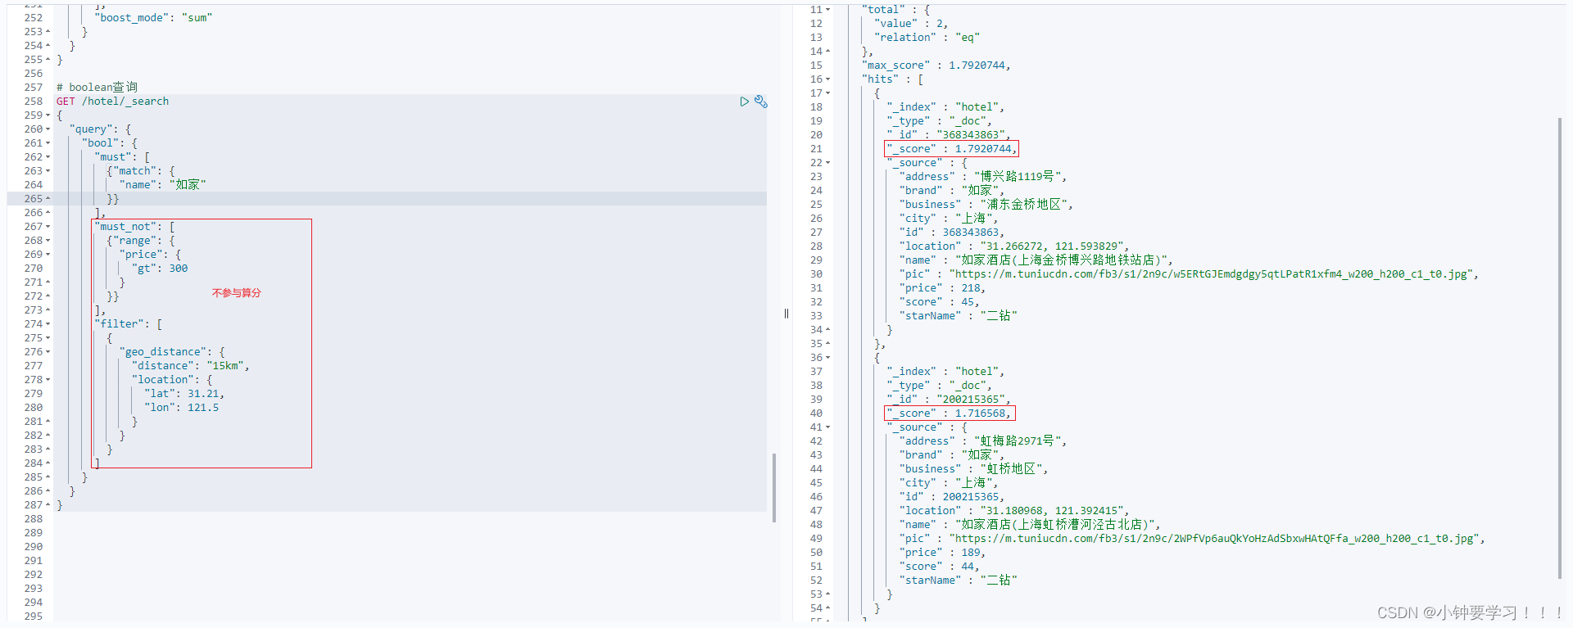Click the "max_score" : 1.7920744 line
1573x628 pixels.
coord(936,66)
